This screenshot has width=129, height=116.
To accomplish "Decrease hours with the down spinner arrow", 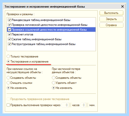I will point(70,106).
